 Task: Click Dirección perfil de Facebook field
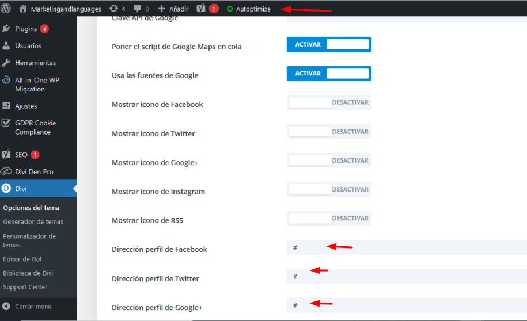pos(407,247)
